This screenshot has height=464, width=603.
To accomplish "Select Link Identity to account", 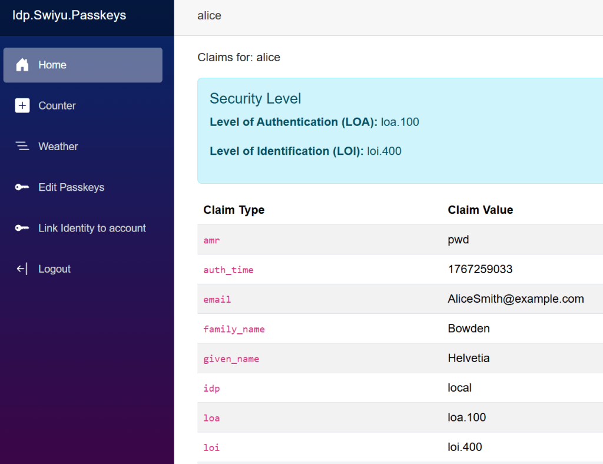I will coord(92,228).
